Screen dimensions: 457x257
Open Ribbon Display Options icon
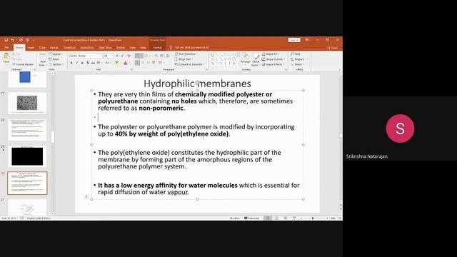(x=307, y=40)
